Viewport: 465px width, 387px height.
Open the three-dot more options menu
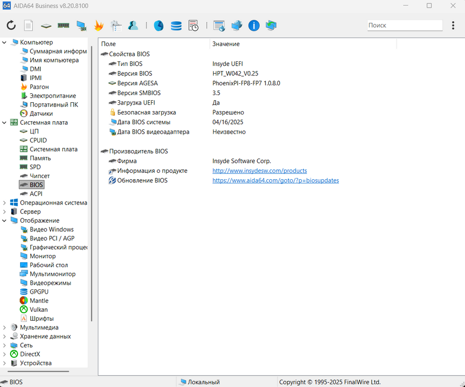(453, 25)
